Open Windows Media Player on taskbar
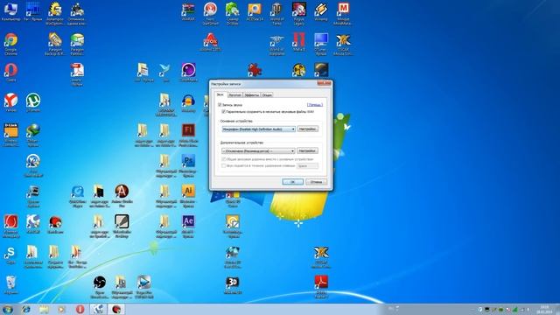Screen dimensions: 560x315 61,309
